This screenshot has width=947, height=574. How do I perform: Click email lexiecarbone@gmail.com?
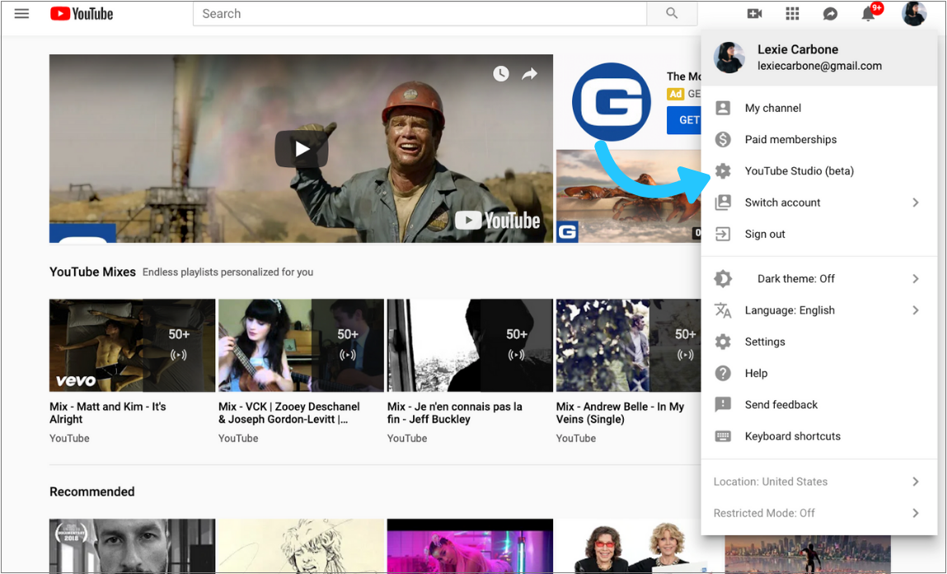[x=819, y=66]
